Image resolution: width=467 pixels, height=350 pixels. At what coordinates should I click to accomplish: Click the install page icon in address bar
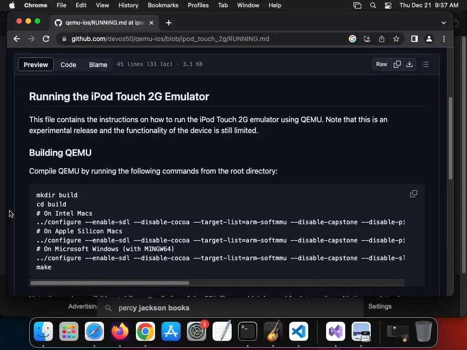pyautogui.click(x=367, y=39)
